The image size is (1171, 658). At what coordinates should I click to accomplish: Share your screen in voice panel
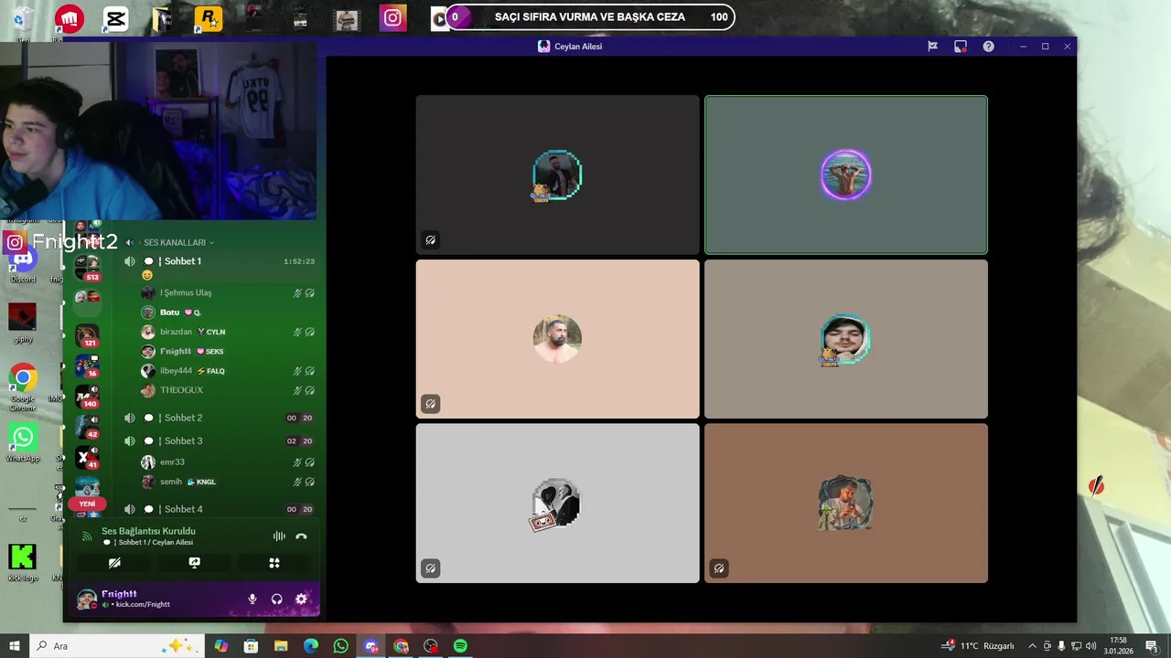tap(194, 563)
